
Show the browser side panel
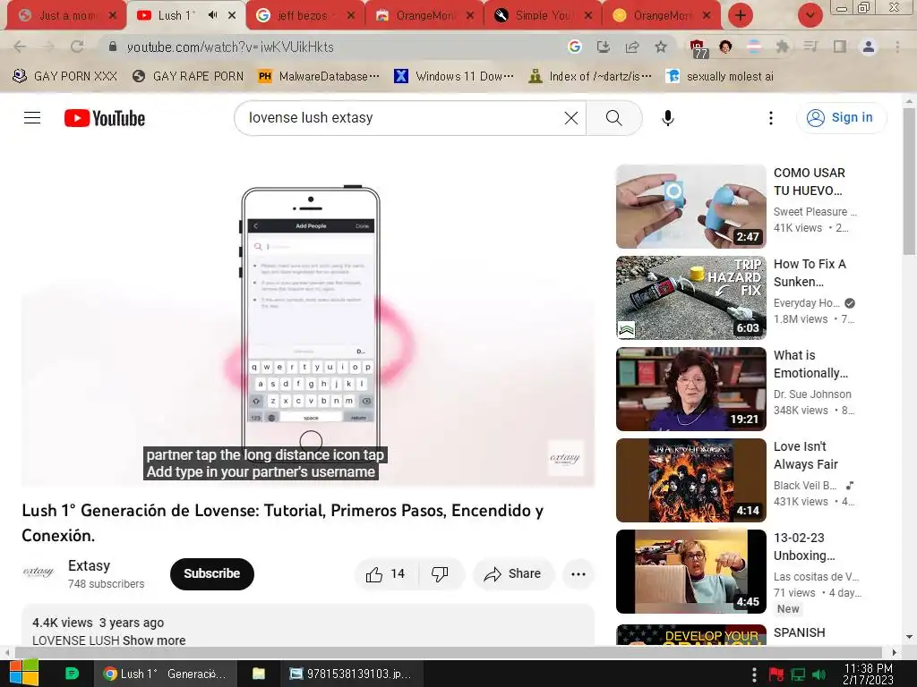[840, 47]
